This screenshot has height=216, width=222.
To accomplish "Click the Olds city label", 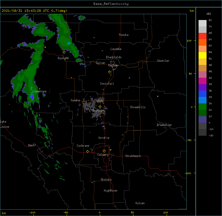I will pyautogui.click(x=100, y=101).
